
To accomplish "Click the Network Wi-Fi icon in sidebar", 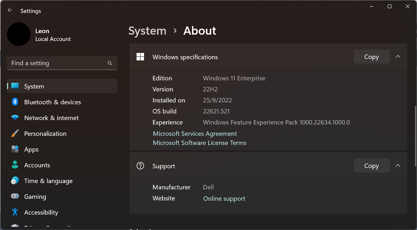I will point(15,118).
